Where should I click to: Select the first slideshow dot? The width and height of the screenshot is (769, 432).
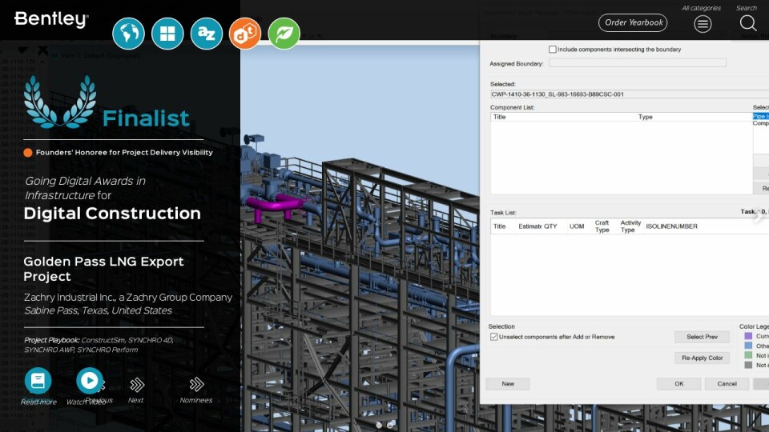[379, 425]
